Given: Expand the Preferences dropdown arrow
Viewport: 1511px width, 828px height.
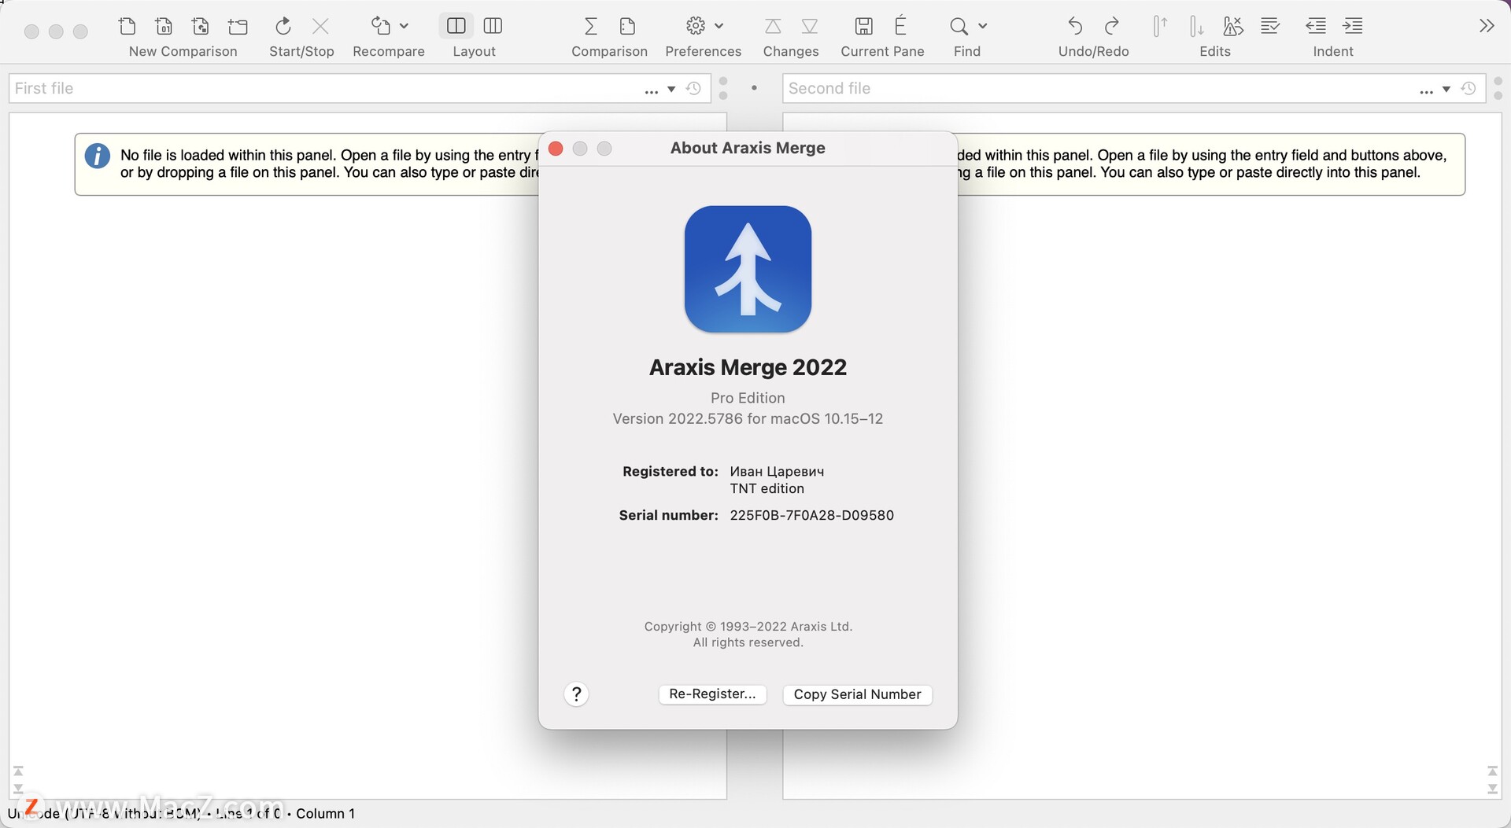Looking at the screenshot, I should coord(719,26).
